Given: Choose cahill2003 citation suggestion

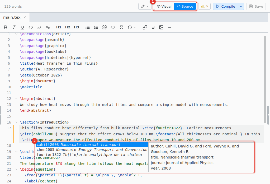Looking at the screenshot, I should point(92,145).
